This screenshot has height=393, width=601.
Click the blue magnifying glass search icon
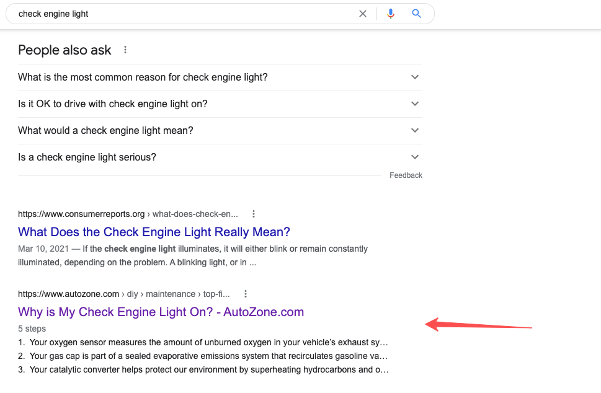(x=416, y=13)
